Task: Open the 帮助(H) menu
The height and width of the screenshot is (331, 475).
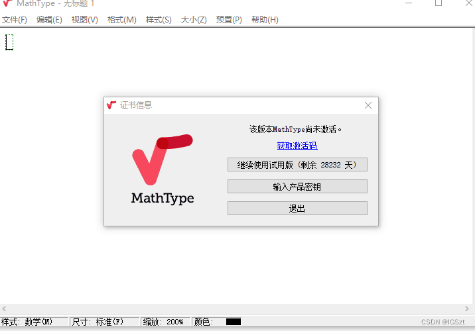Action: [265, 20]
